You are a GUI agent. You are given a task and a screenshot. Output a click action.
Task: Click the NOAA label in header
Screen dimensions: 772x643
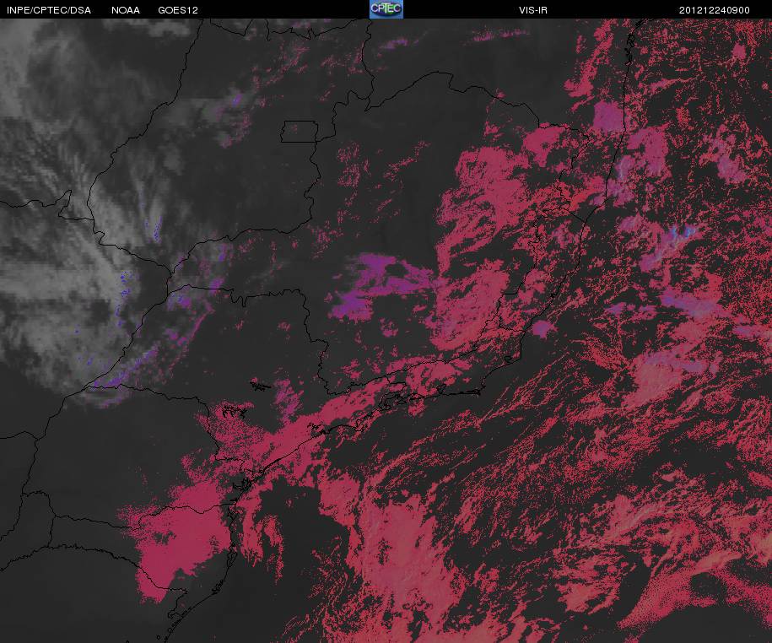point(126,10)
